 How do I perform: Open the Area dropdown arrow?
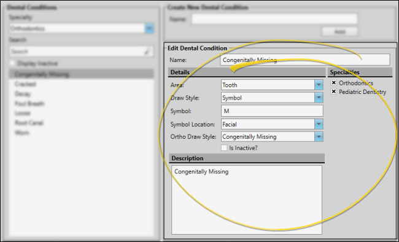pos(319,85)
